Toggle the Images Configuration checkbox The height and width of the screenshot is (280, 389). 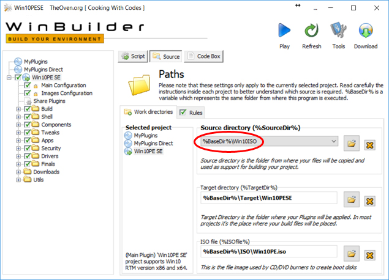[28, 94]
